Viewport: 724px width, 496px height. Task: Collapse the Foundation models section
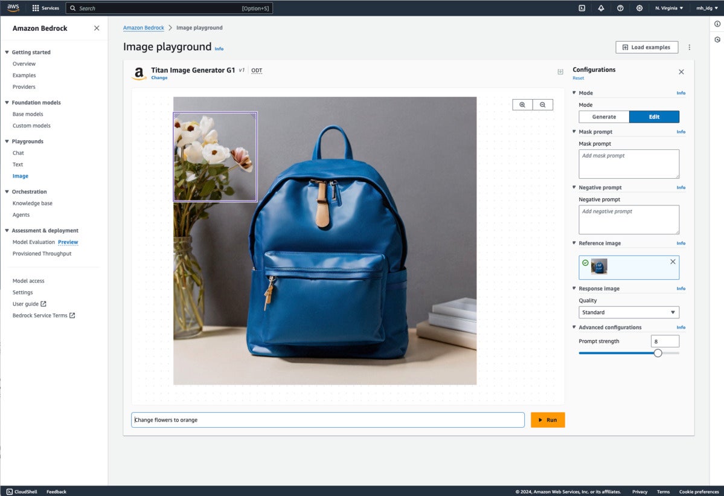click(7, 103)
